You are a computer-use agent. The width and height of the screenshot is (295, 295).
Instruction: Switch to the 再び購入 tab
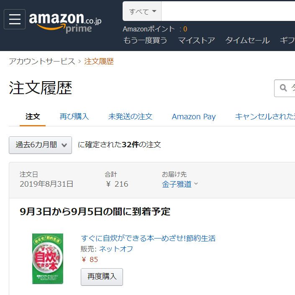point(74,116)
